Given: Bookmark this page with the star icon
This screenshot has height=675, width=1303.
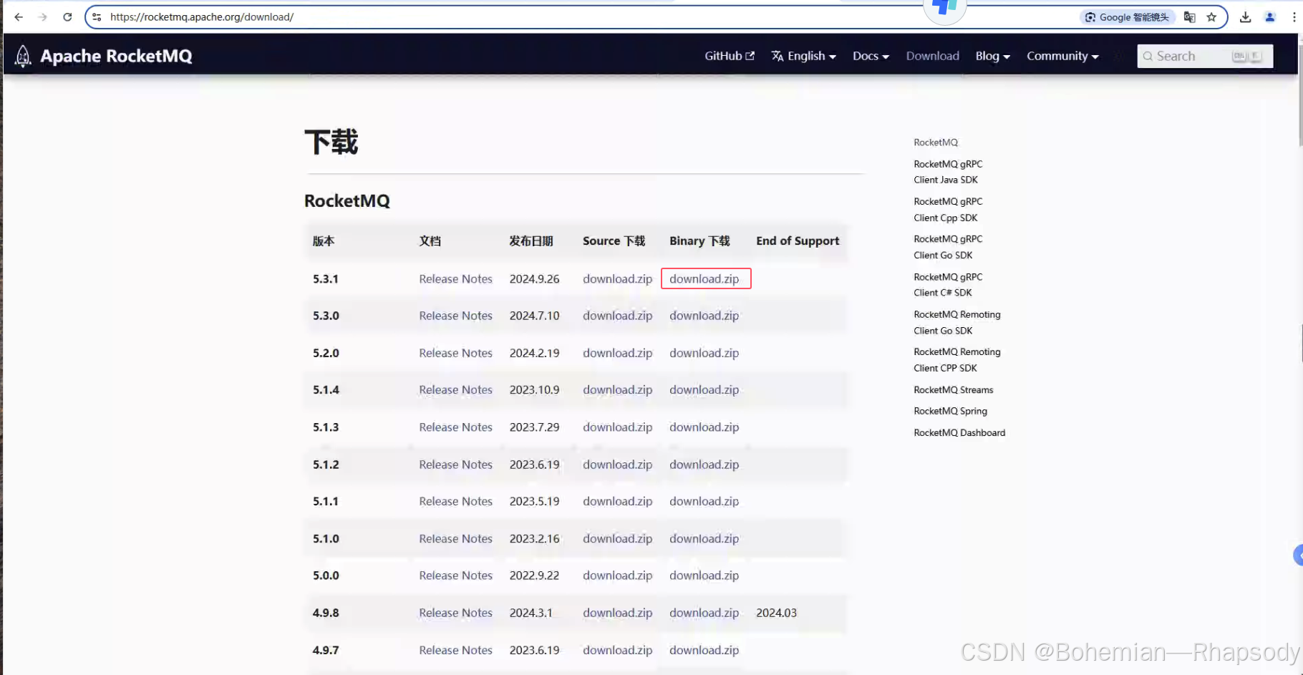Looking at the screenshot, I should (x=1210, y=16).
